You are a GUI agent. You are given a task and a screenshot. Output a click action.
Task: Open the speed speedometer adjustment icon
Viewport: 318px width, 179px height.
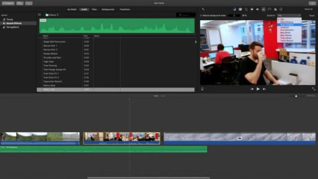tap(269, 9)
